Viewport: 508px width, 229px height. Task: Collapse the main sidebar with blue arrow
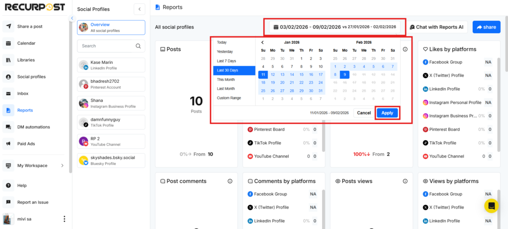point(72,18)
